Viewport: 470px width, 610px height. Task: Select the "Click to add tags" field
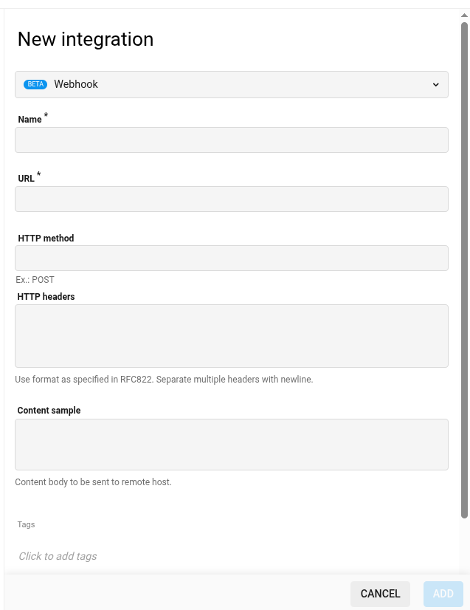point(58,556)
